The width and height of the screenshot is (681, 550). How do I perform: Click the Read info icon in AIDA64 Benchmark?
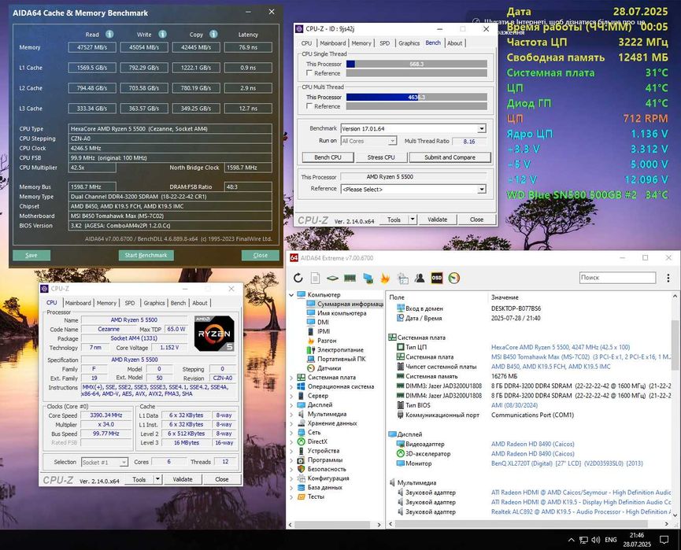pos(109,35)
